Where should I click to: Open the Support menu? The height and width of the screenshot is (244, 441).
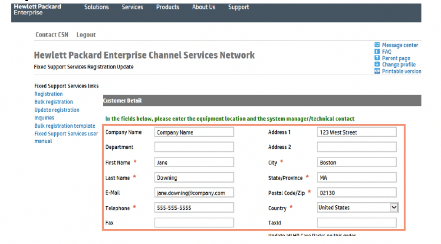238,7
